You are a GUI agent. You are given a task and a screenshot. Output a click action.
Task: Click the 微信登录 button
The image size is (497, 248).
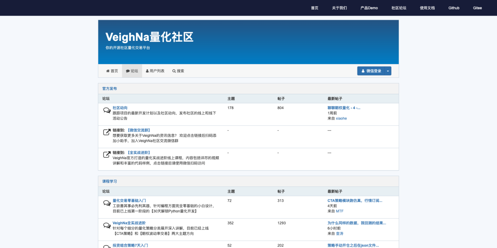point(371,71)
